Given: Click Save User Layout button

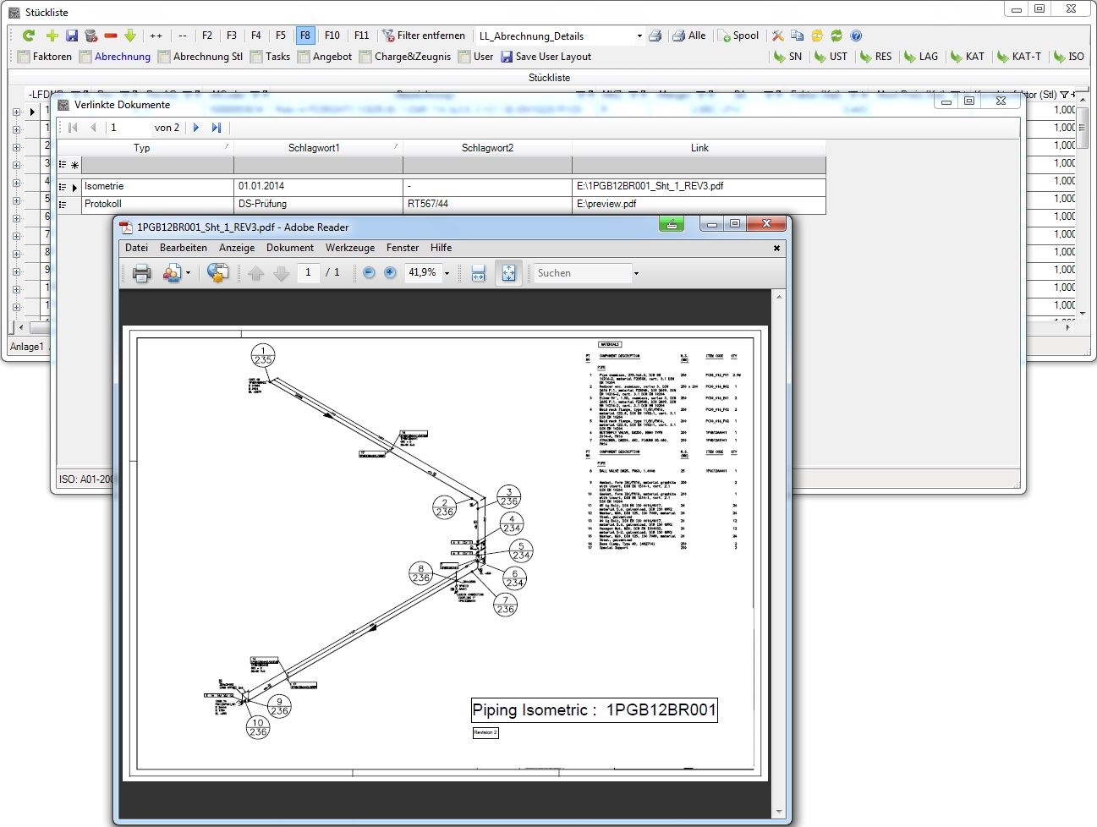Looking at the screenshot, I should pos(546,57).
